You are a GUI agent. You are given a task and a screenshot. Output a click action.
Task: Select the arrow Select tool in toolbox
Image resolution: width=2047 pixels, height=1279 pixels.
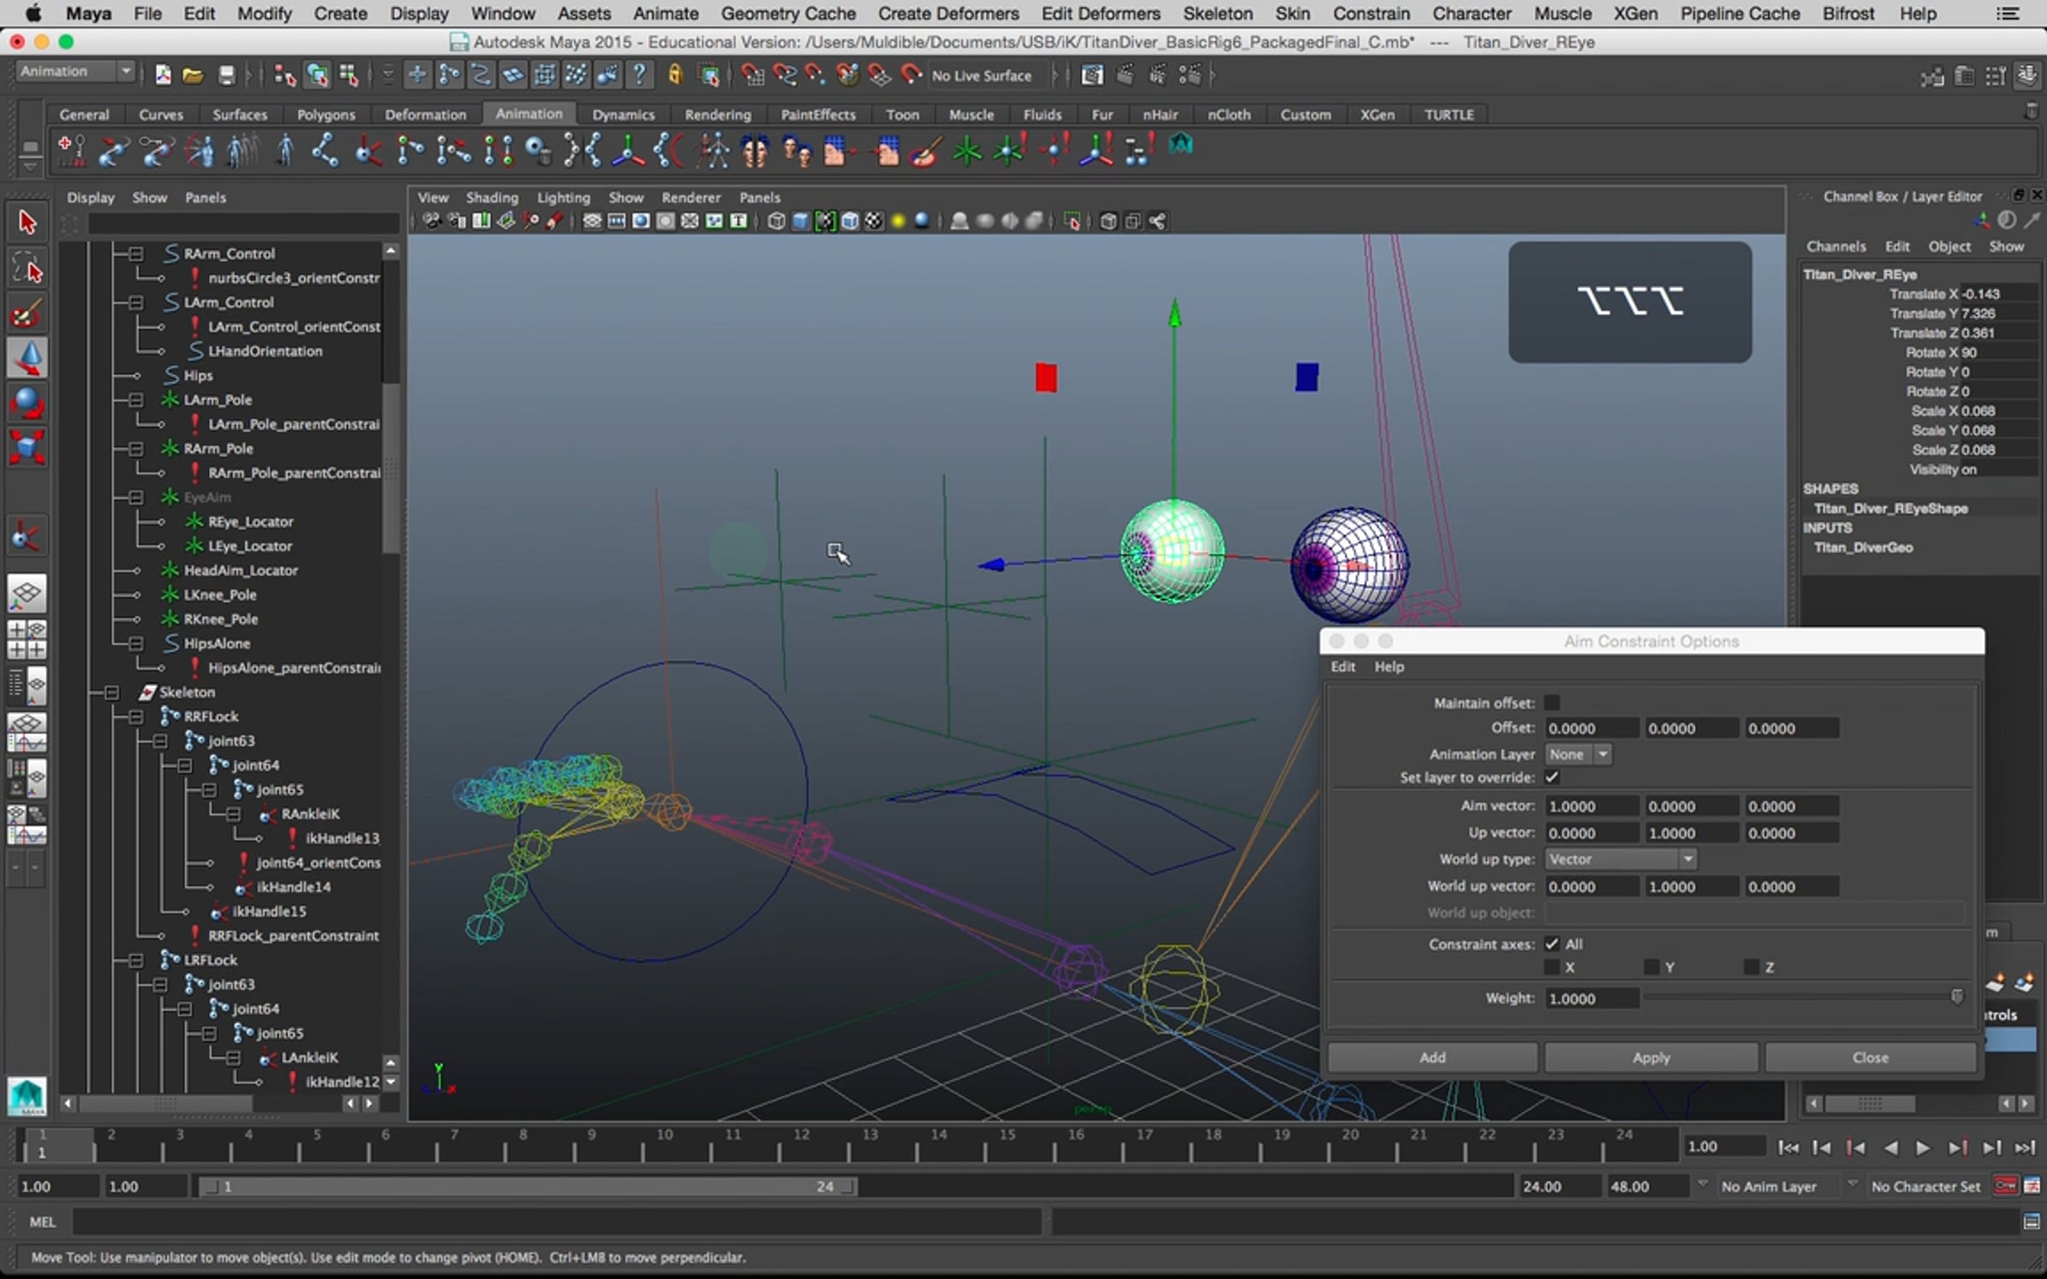pyautogui.click(x=27, y=223)
